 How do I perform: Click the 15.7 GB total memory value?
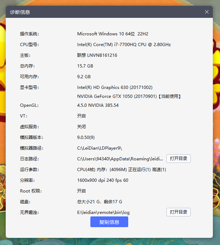[x=85, y=66]
